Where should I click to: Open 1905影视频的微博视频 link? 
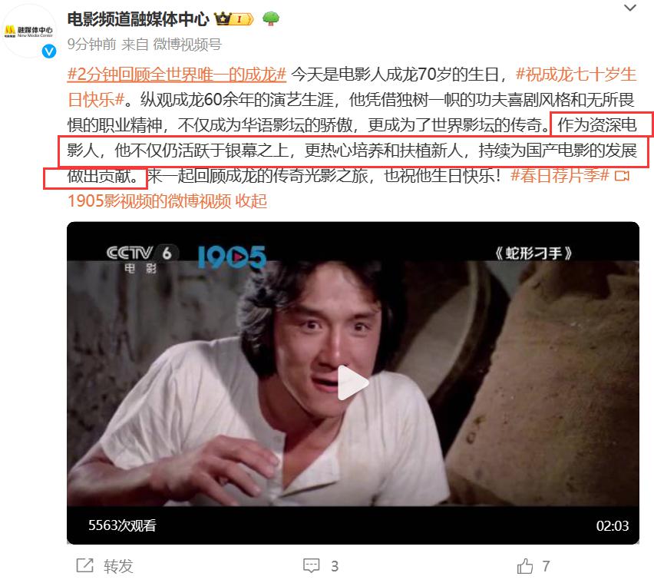[150, 201]
